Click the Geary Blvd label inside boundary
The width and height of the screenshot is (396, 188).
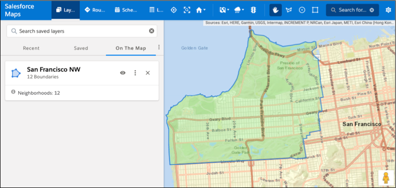pyautogui.click(x=220, y=119)
